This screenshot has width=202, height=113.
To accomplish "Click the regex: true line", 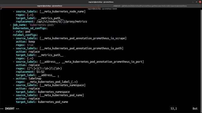I will pos(25,45).
